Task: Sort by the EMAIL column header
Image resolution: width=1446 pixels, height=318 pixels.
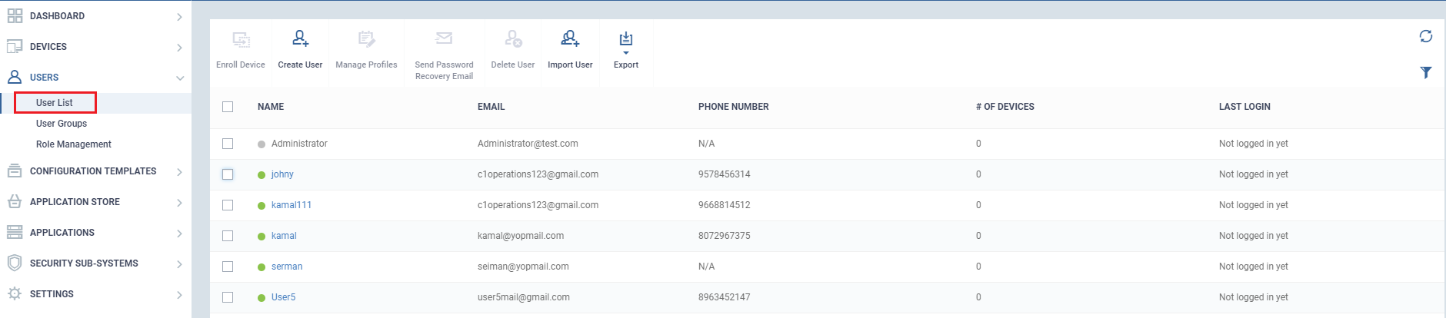Action: (491, 107)
